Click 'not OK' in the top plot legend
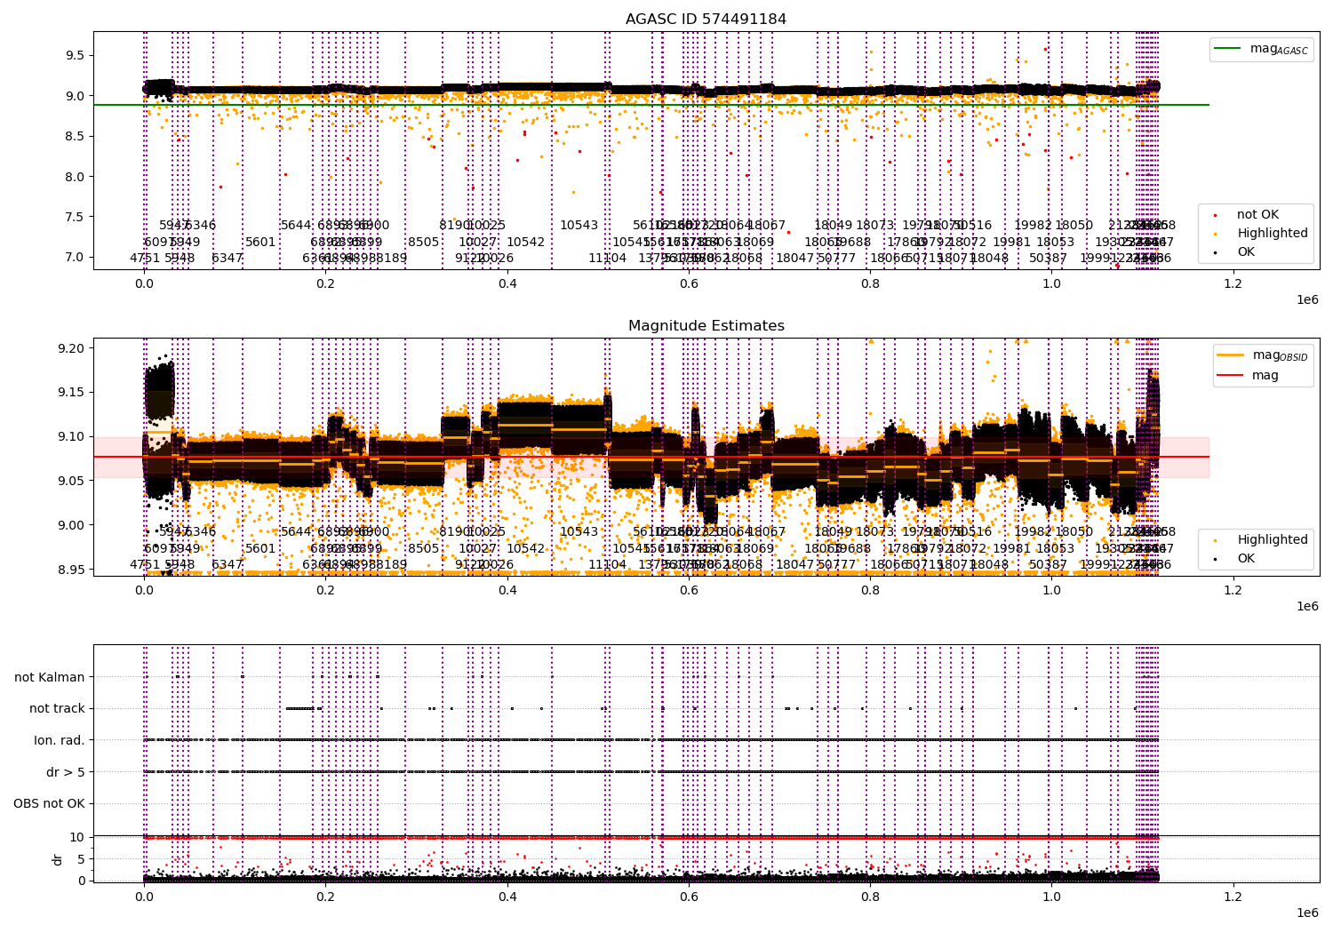Image resolution: width=1333 pixels, height=933 pixels. click(x=1257, y=215)
